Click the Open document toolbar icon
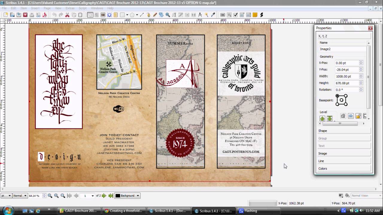 pyautogui.click(x=12, y=15)
